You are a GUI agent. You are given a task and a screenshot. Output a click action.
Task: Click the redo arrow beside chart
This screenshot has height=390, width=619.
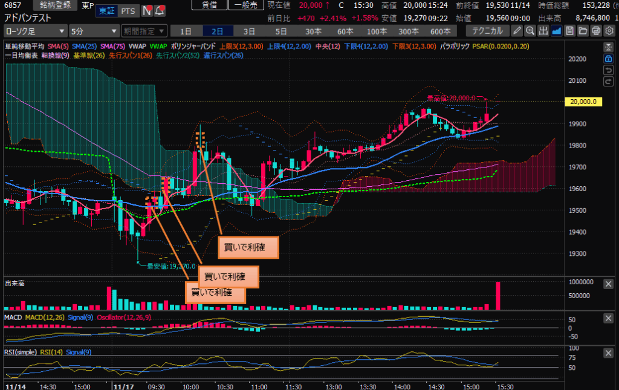click(609, 81)
